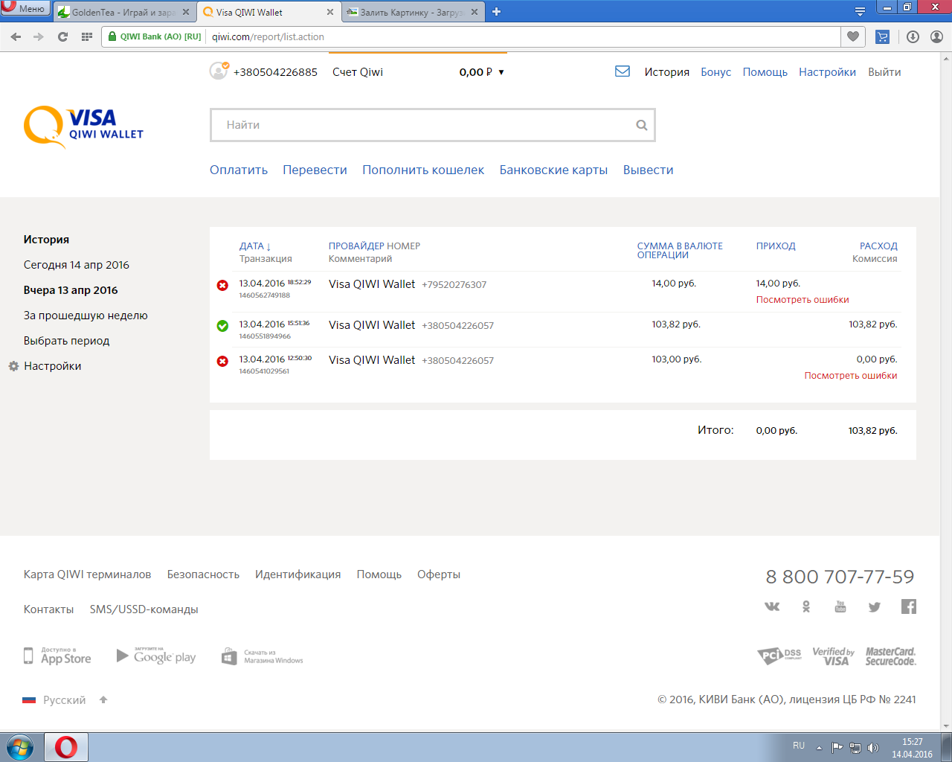The image size is (952, 762).
Task: Open Банковские карты menu item
Action: (553, 170)
